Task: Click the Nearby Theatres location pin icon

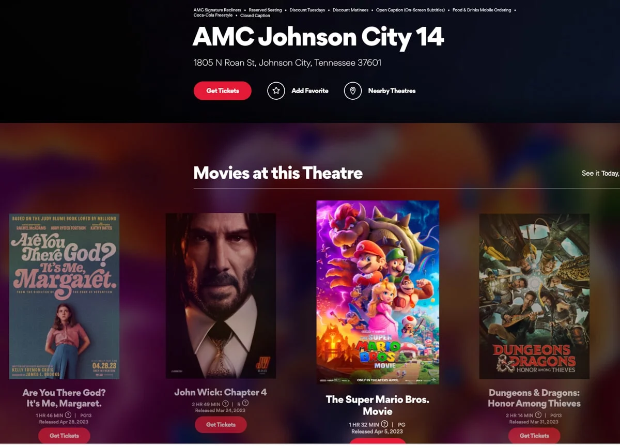Action: (x=353, y=91)
